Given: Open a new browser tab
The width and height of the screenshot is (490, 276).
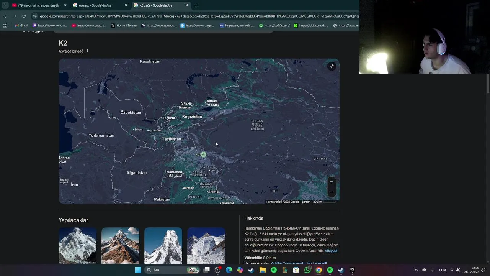Looking at the screenshot, I should point(196,5).
